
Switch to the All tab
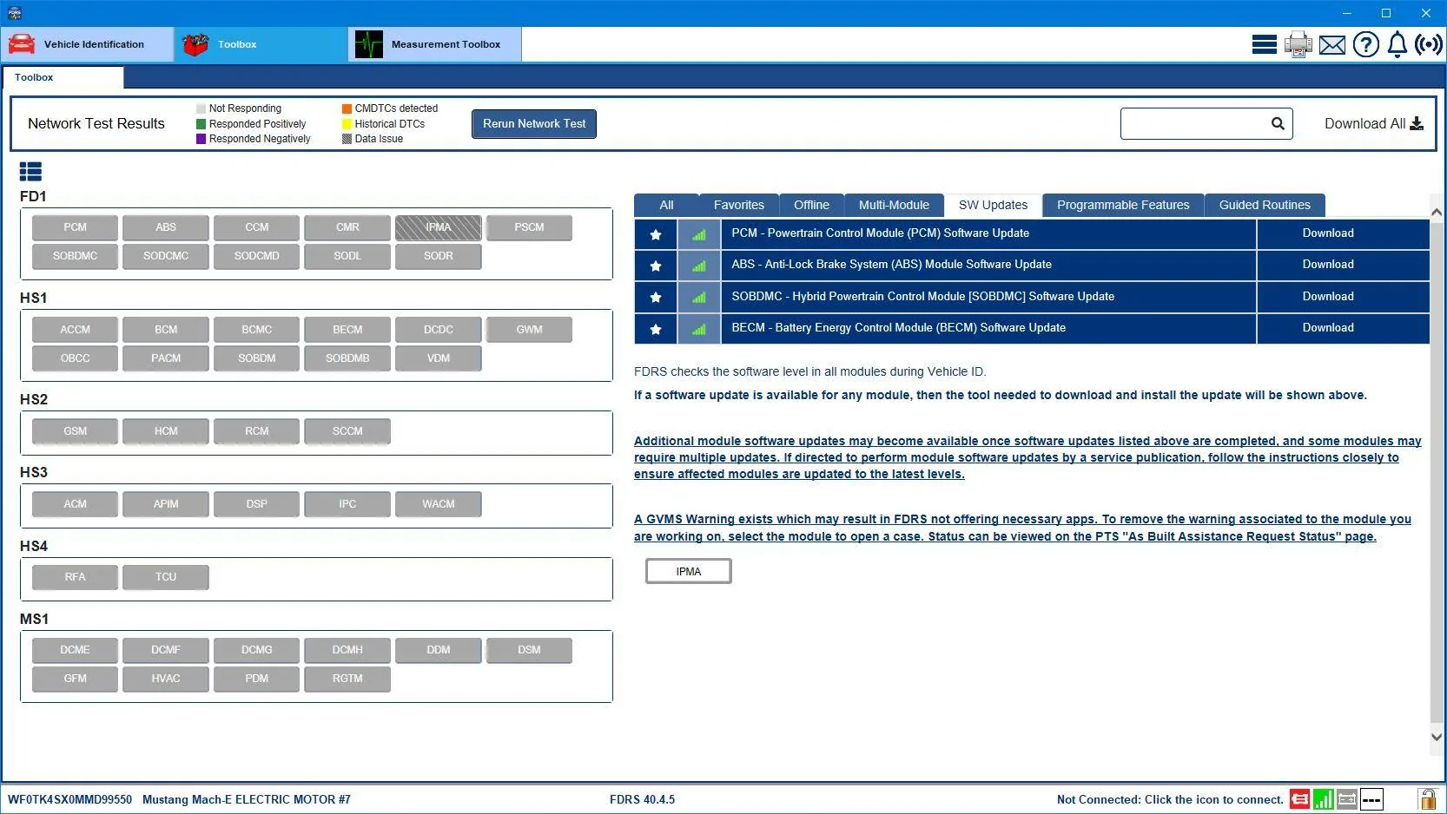pos(666,206)
